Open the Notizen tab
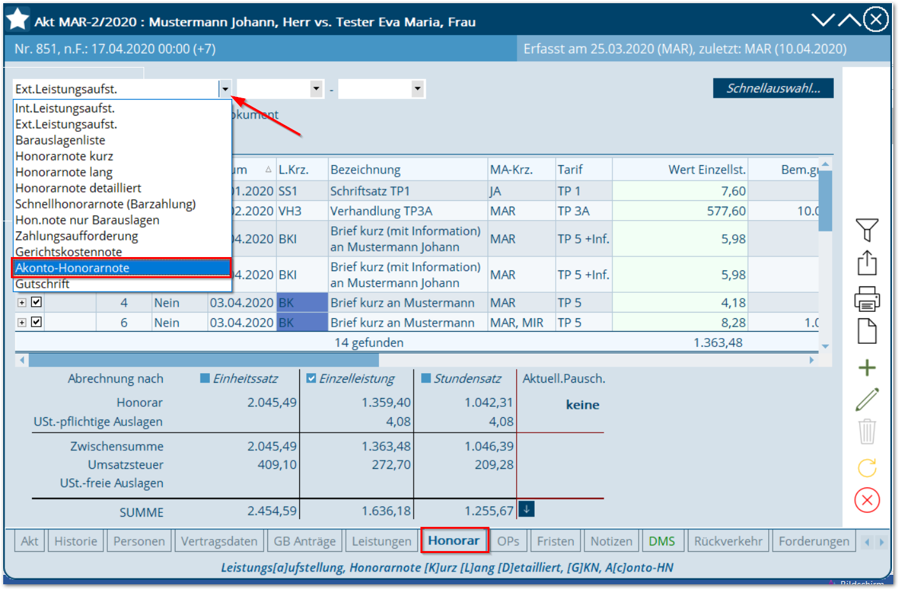 tap(611, 541)
